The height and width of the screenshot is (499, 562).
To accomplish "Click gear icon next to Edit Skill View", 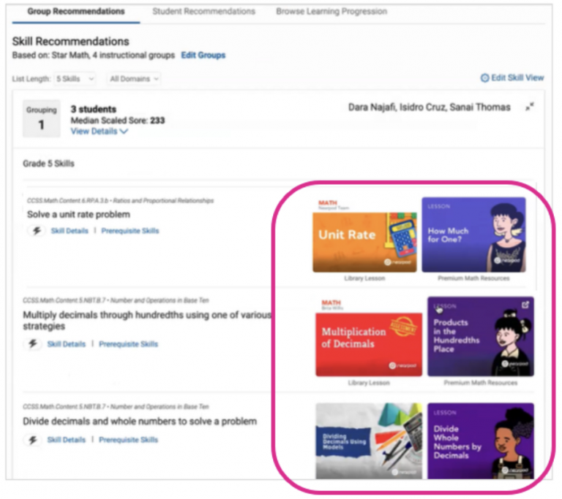I will tap(484, 78).
